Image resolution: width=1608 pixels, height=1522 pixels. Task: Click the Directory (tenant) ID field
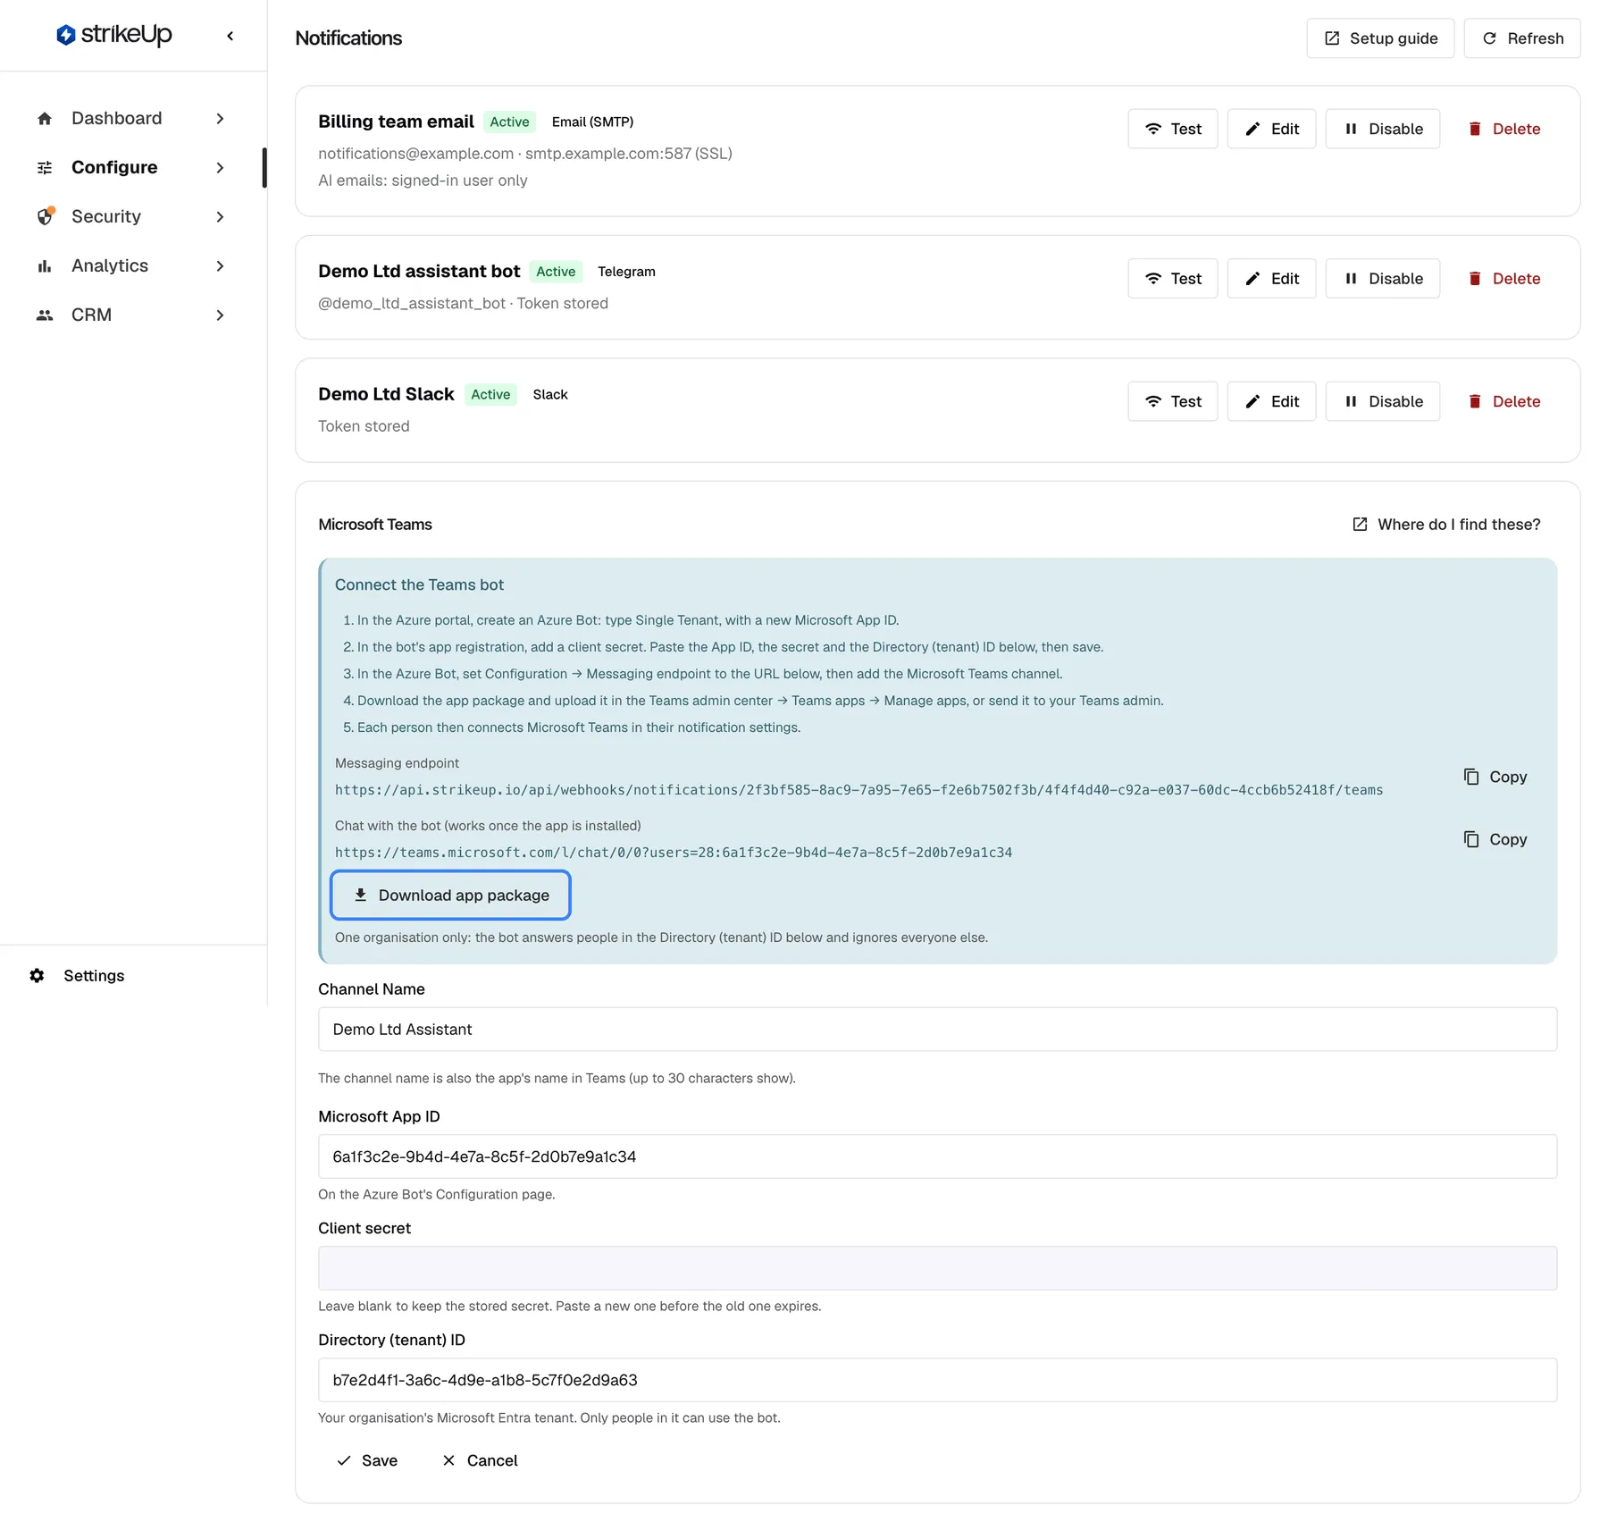pyautogui.click(x=937, y=1380)
